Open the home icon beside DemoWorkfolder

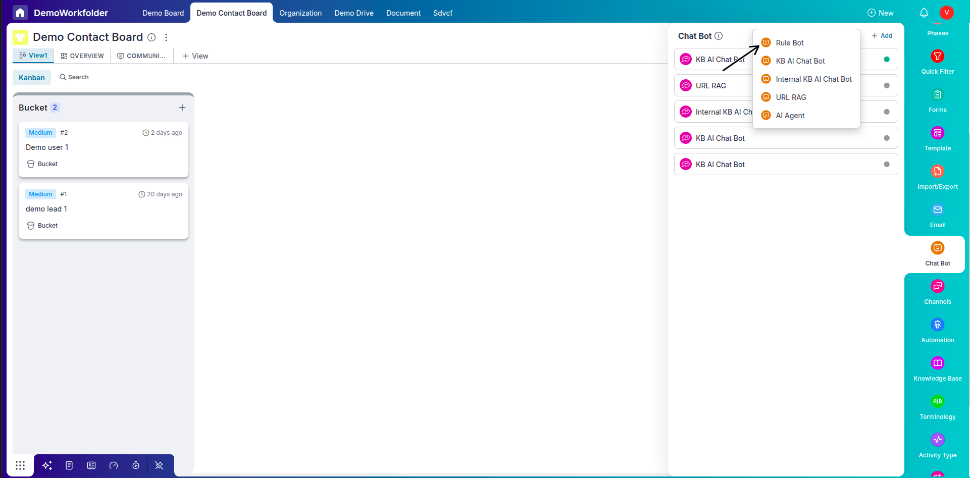pyautogui.click(x=20, y=13)
